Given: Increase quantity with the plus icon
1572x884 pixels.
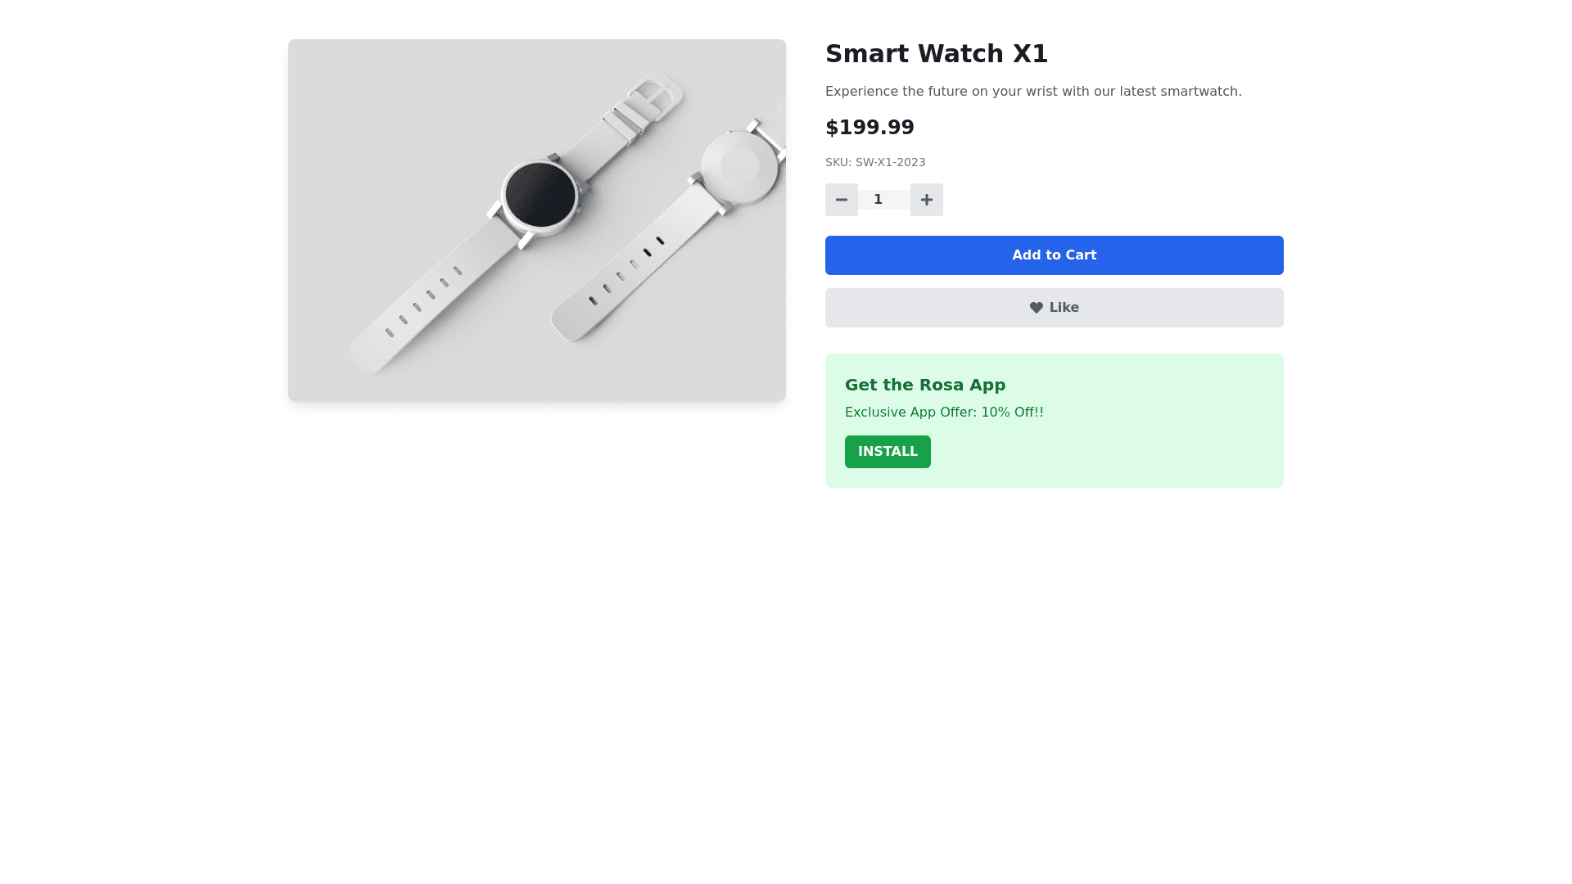Looking at the screenshot, I should (x=926, y=200).
